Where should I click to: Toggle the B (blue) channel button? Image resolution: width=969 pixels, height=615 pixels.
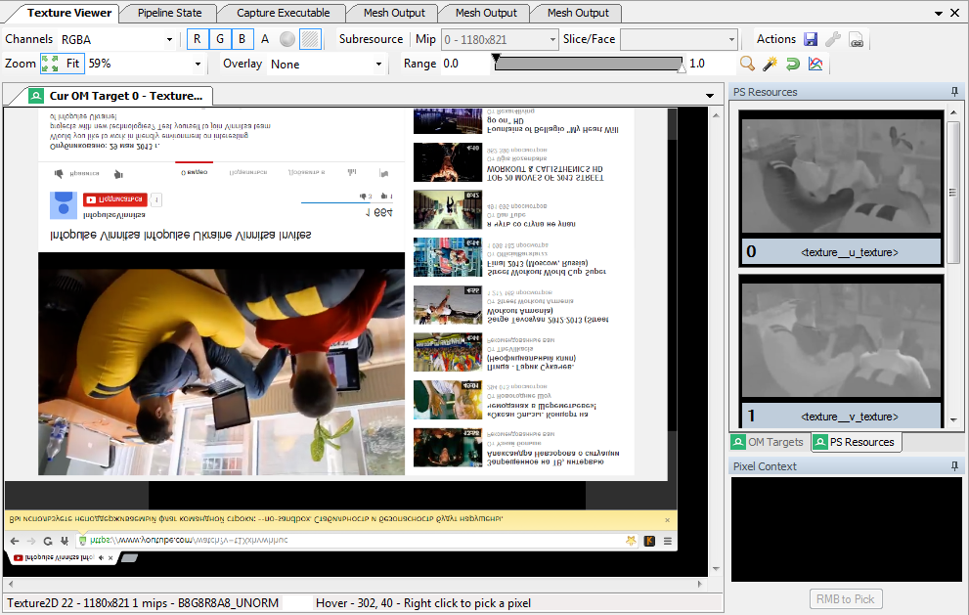click(x=242, y=39)
